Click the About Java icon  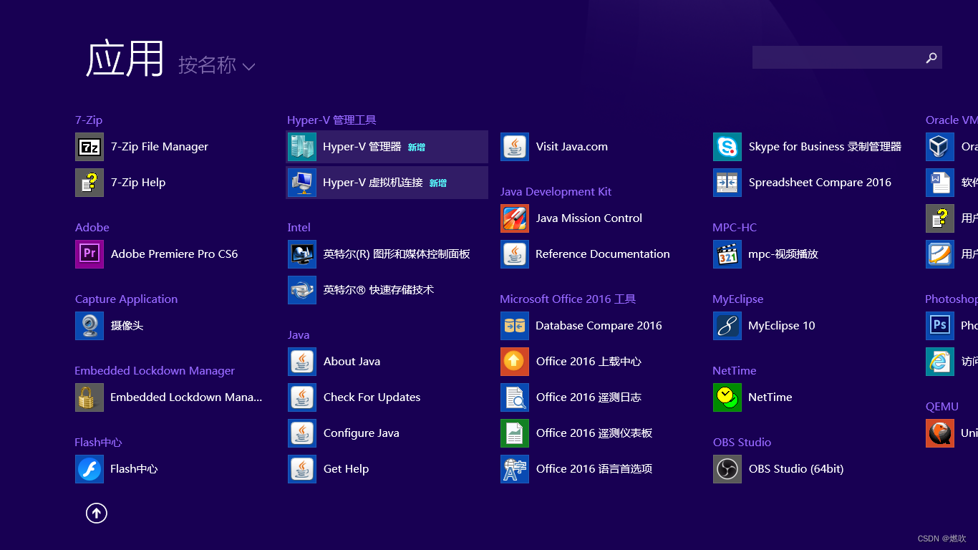point(302,362)
